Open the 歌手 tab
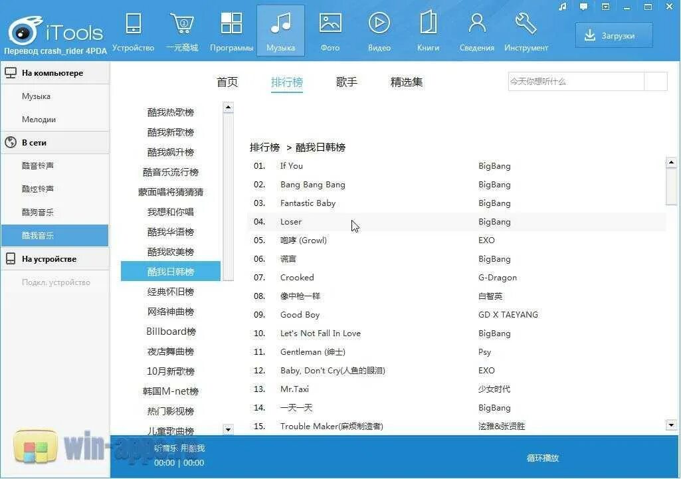The height and width of the screenshot is (479, 681). tap(346, 82)
